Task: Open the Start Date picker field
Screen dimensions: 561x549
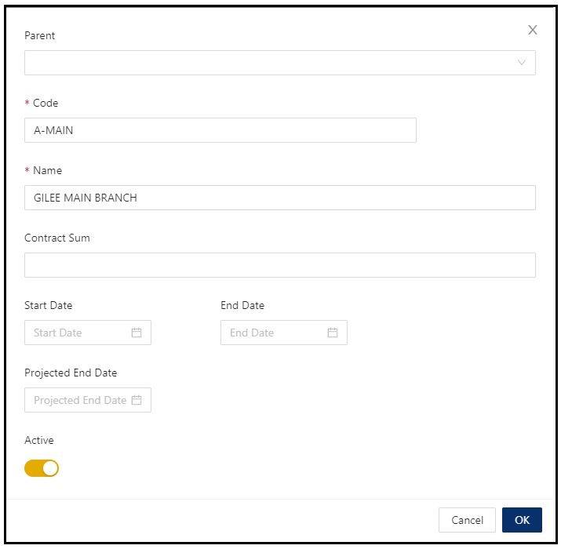Action: click(x=88, y=333)
